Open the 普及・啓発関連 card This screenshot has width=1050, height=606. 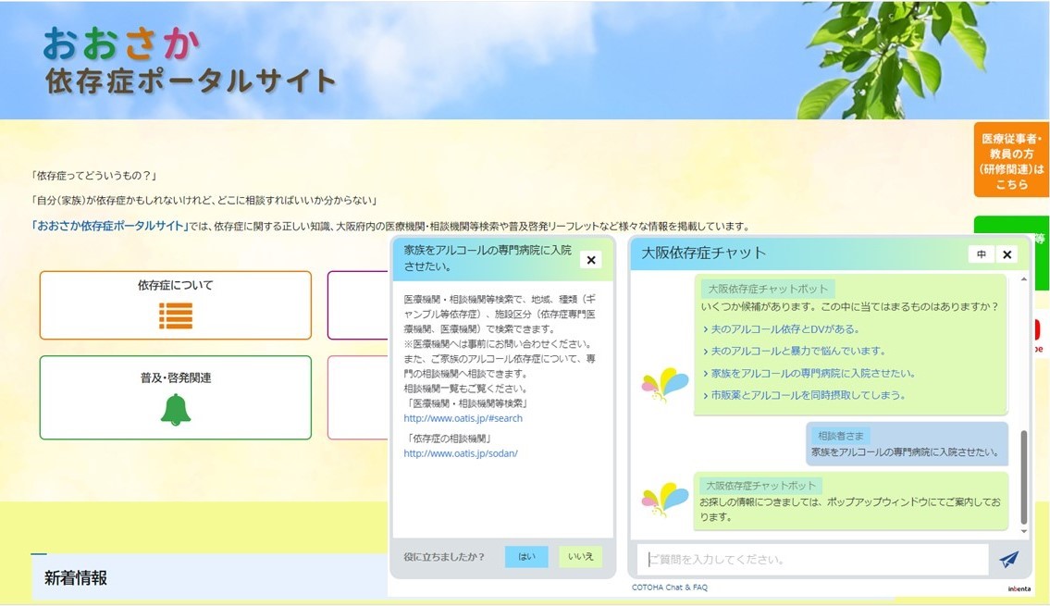tap(176, 398)
